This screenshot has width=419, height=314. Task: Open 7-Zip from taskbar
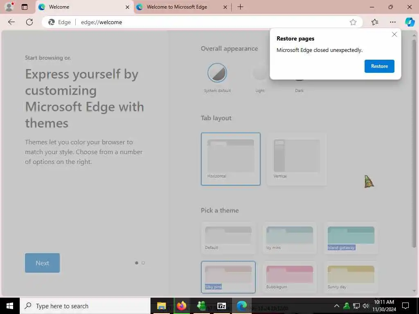(x=221, y=306)
